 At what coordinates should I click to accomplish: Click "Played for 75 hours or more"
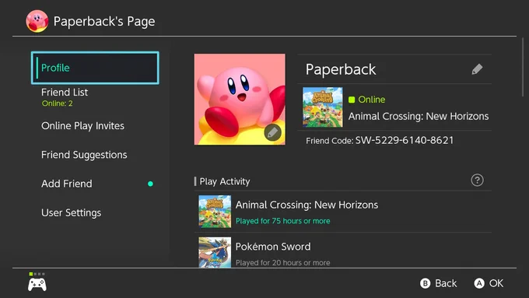(282, 221)
